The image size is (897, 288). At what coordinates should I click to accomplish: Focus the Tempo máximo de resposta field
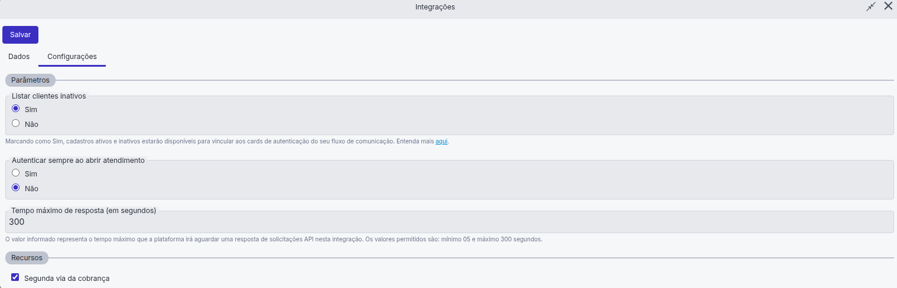(449, 222)
